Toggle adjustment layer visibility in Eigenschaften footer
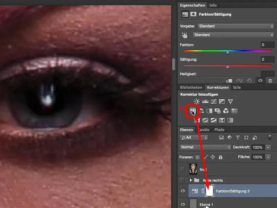Viewport: 277px width, 208px height. tap(260, 81)
